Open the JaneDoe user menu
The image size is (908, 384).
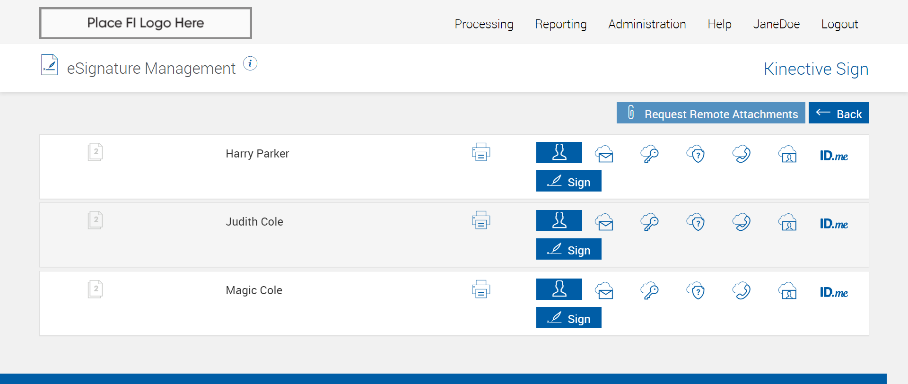tap(776, 24)
